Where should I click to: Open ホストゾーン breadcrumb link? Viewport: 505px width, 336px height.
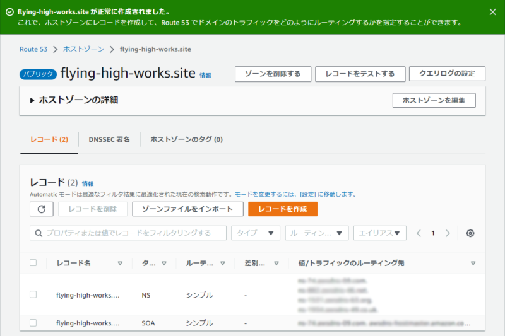coord(84,49)
